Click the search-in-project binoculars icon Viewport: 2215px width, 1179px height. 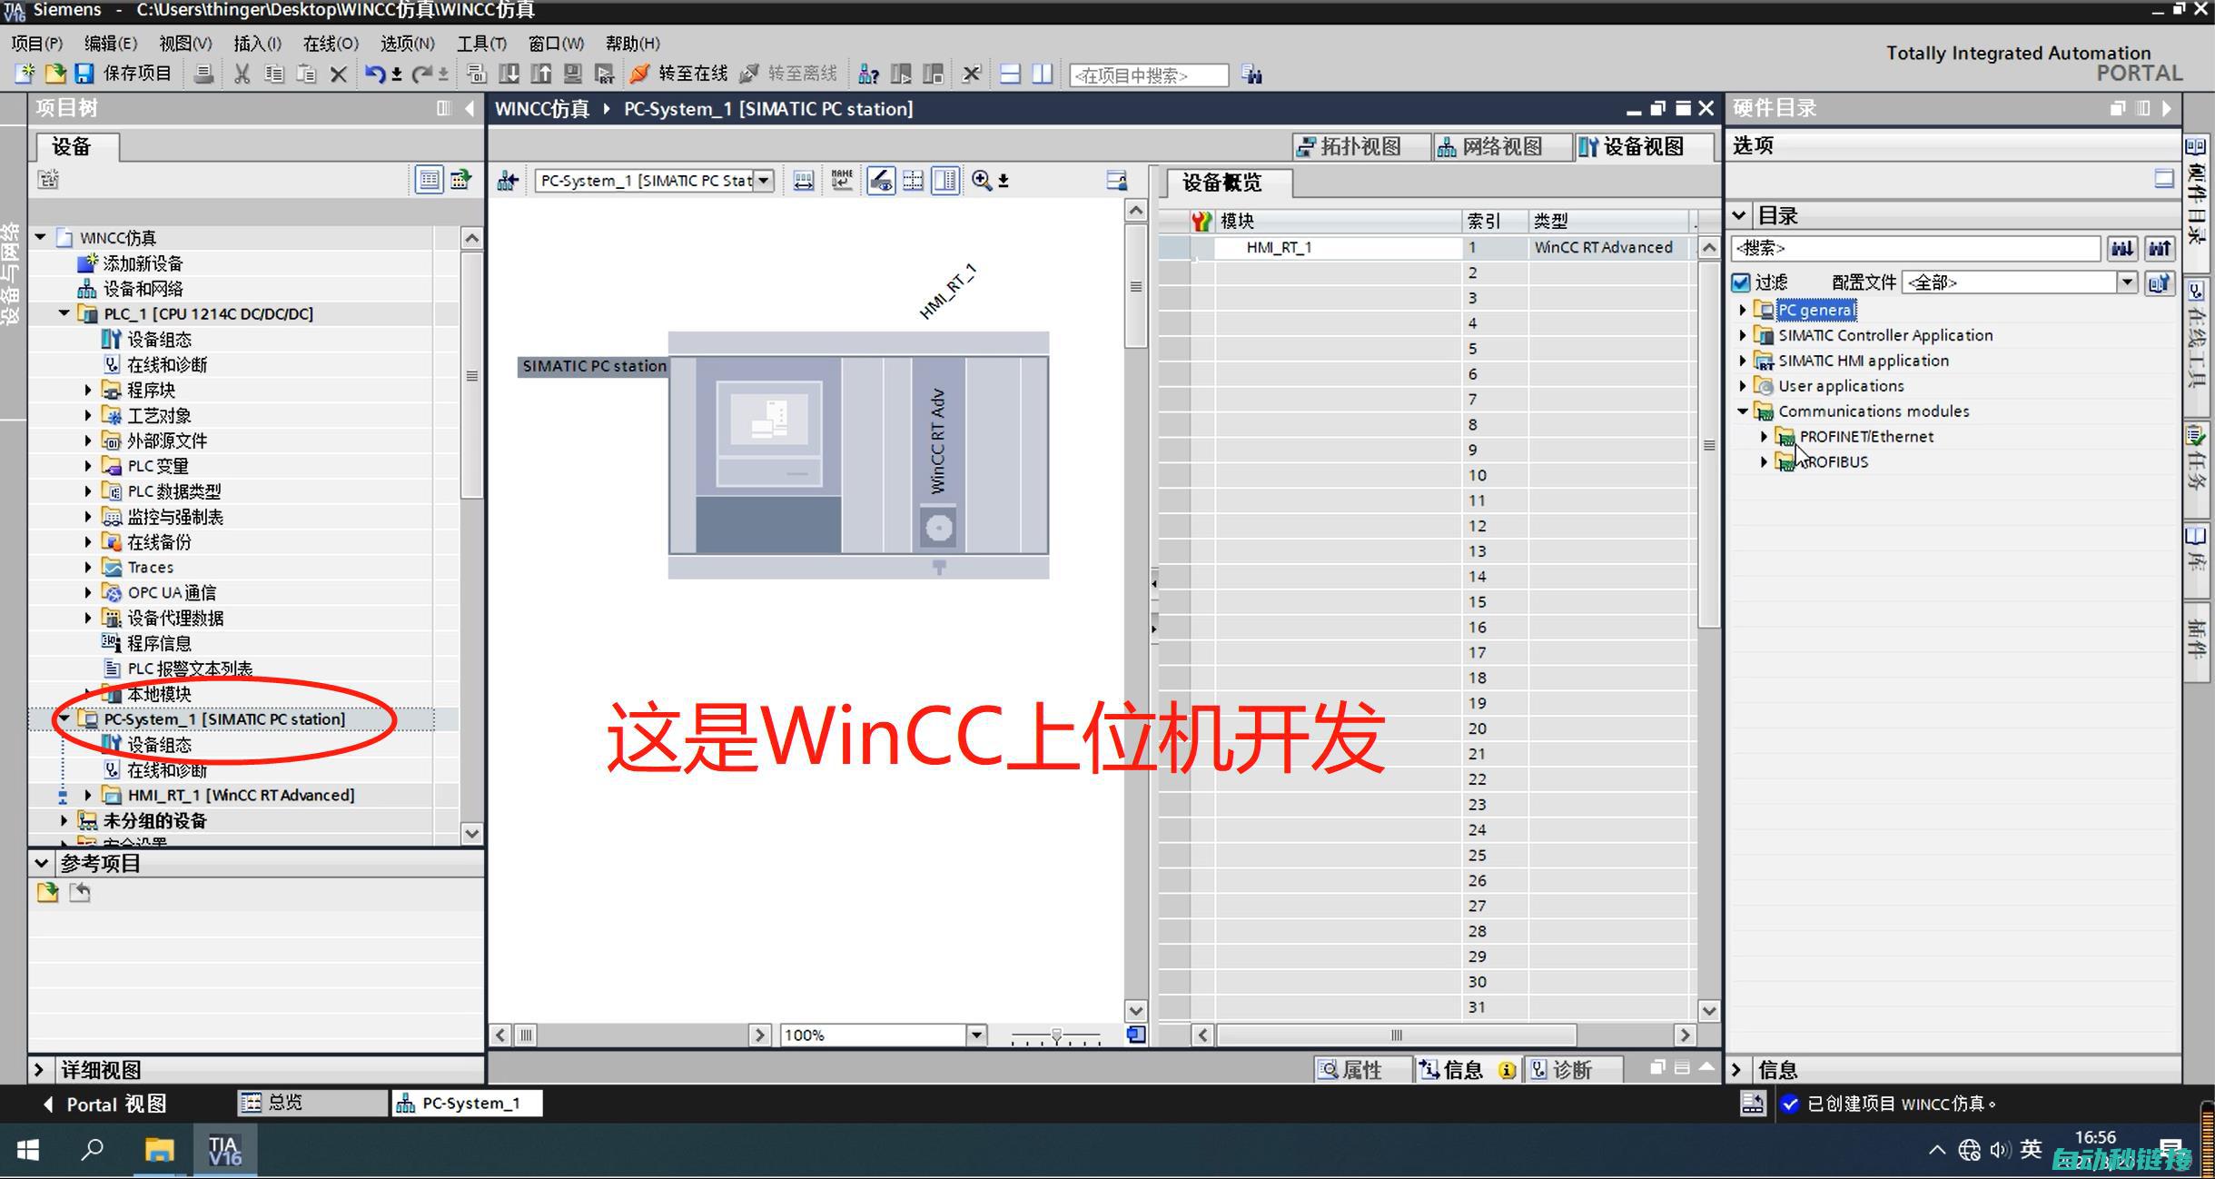[x=1252, y=74]
